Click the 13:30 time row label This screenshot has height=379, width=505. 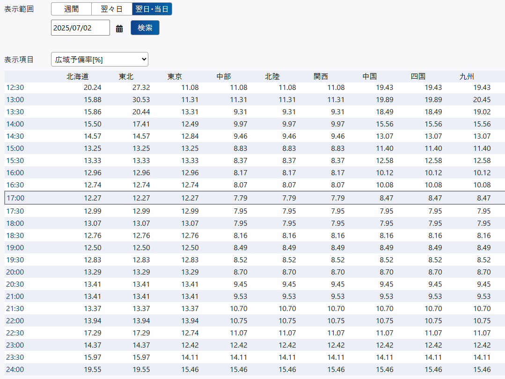click(x=15, y=112)
